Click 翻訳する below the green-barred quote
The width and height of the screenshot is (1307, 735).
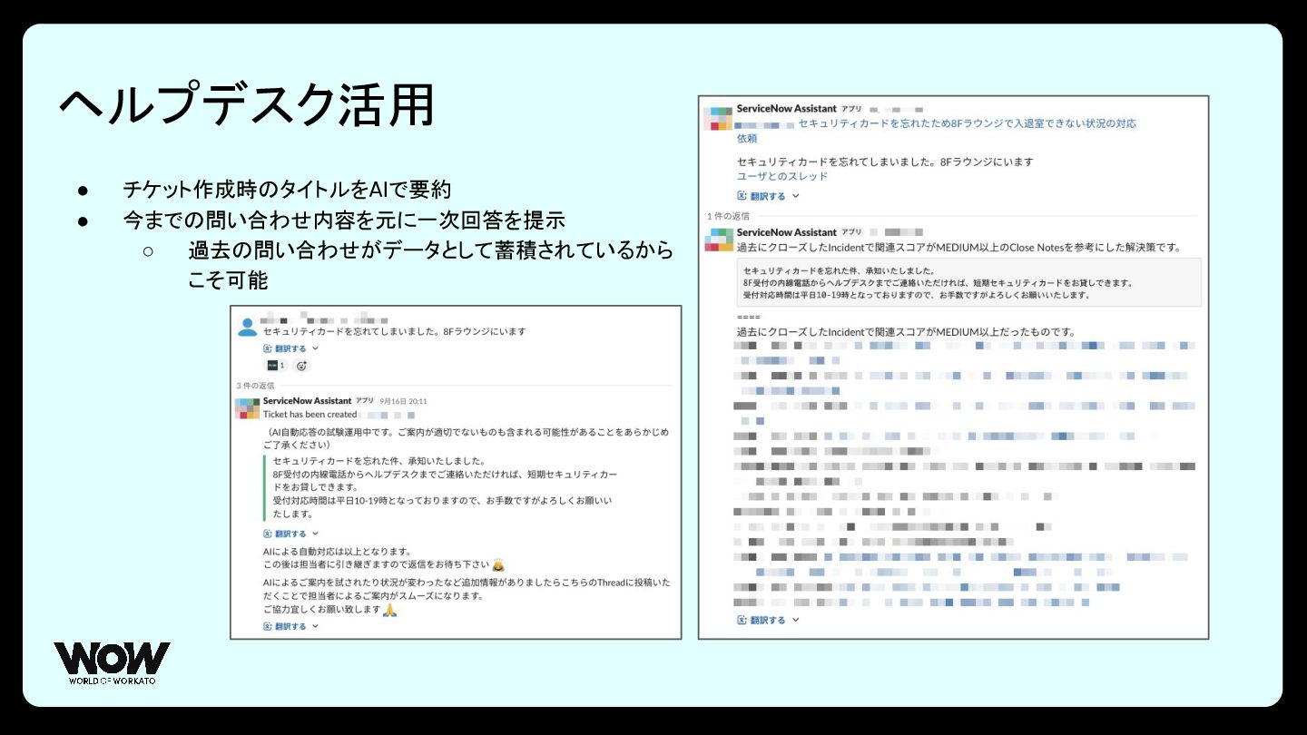pos(290,534)
